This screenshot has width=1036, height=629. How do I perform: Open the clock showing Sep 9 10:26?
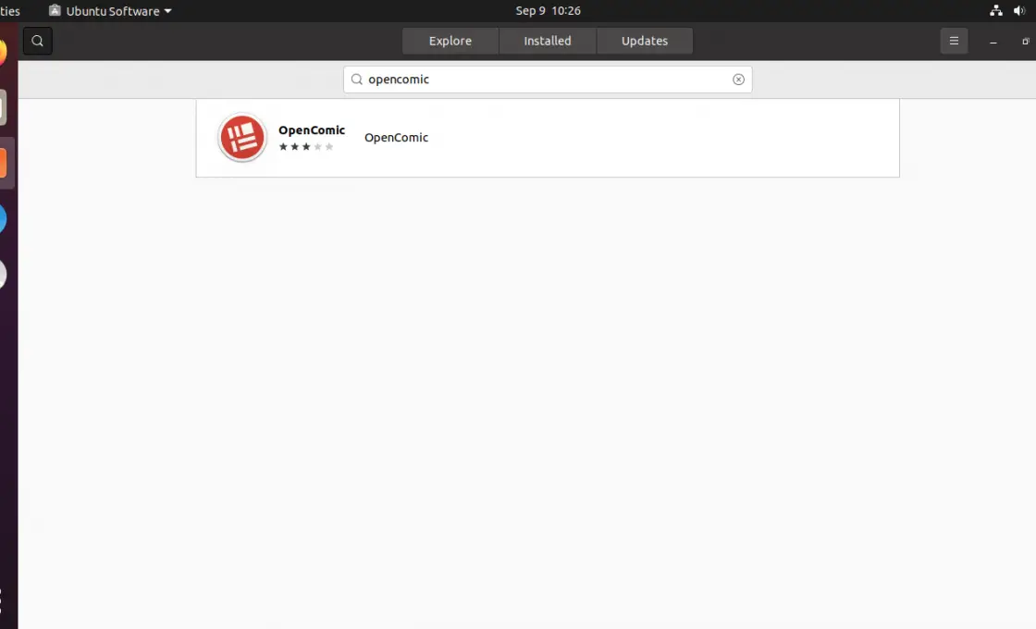pyautogui.click(x=548, y=10)
